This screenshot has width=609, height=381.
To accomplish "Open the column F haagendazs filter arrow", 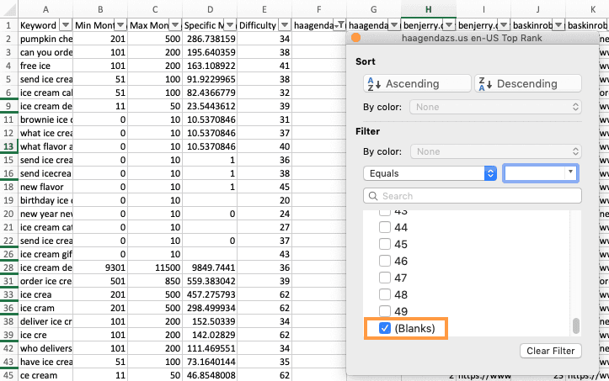I will 338,25.
